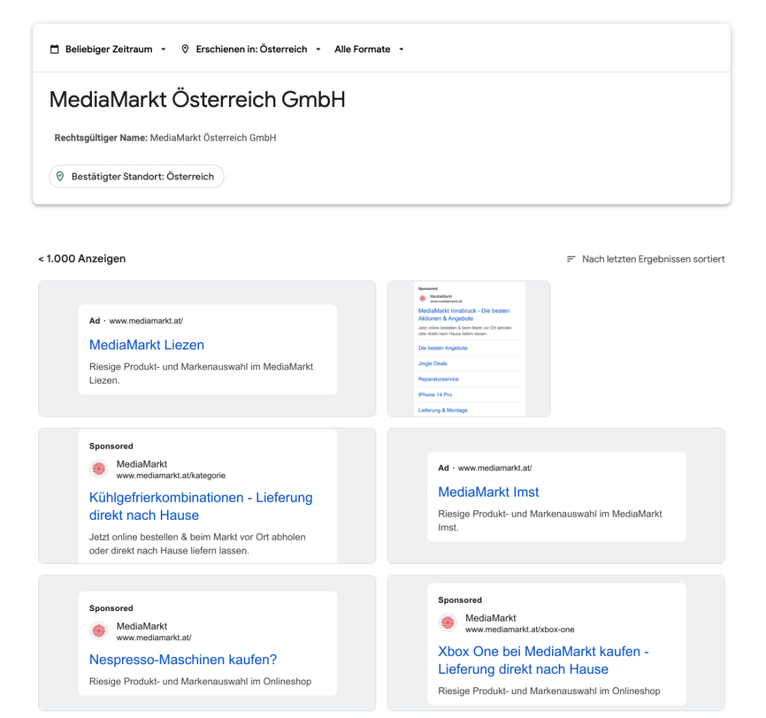Click the location pin icon beside Erschienen in

point(185,49)
